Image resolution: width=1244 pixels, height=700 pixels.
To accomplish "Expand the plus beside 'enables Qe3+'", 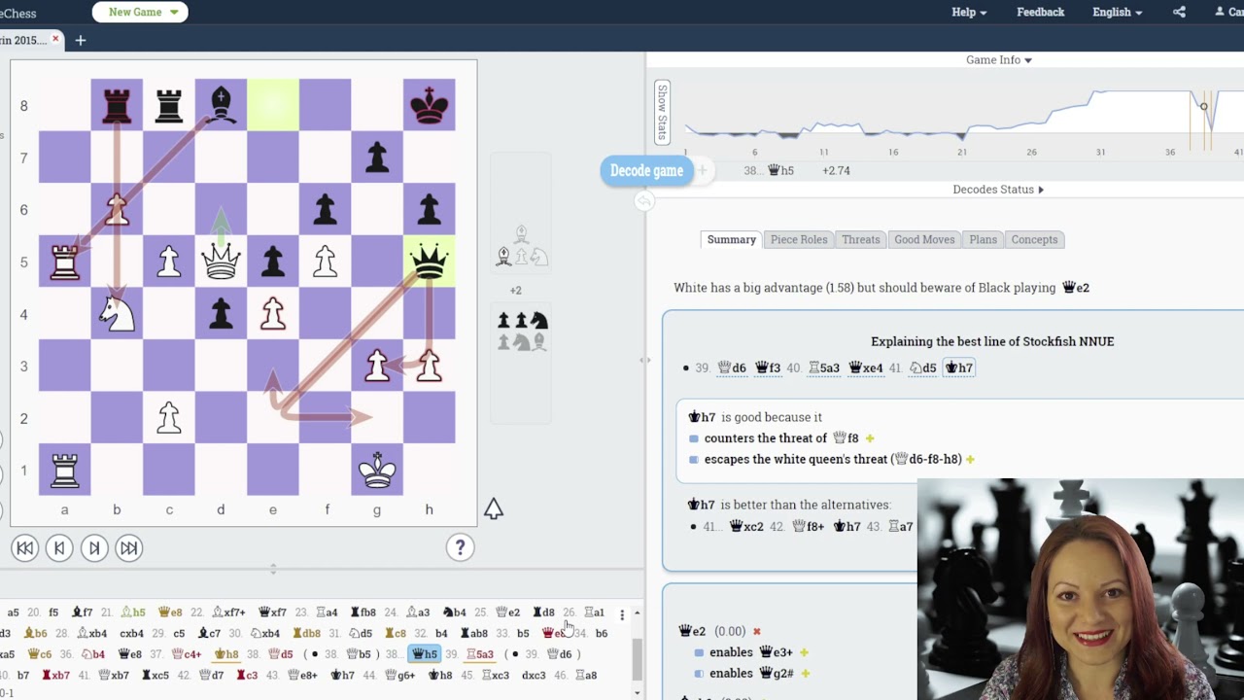I will point(804,652).
